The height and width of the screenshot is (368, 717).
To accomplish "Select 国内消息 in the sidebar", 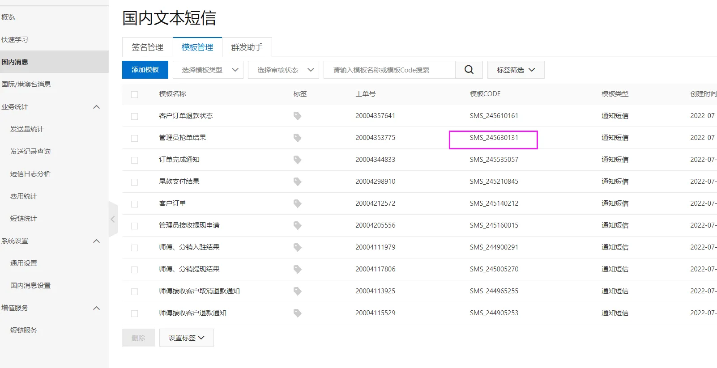I will click(54, 62).
